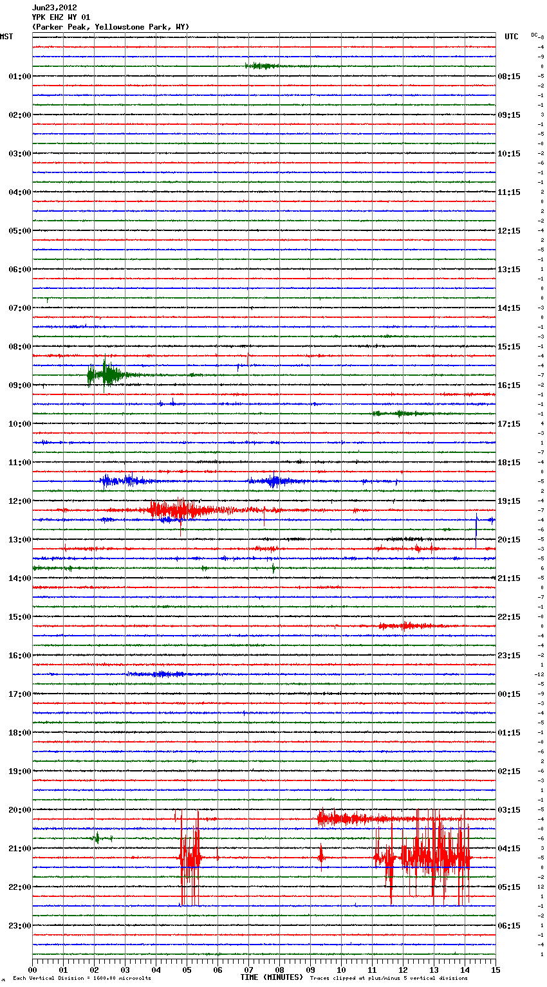Select the 09:00 MST time label

(x=20, y=385)
